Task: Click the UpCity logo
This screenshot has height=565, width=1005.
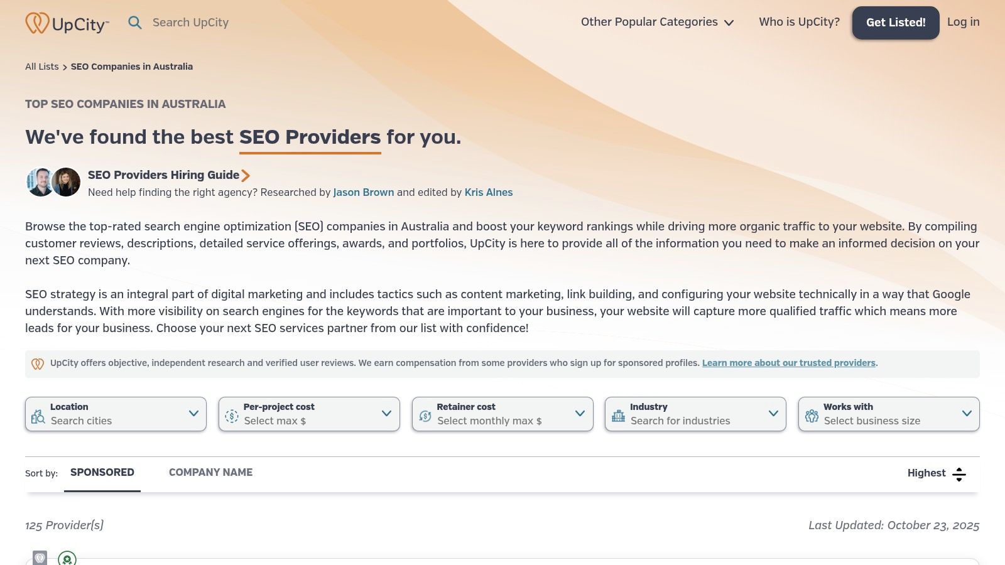Action: 67,23
